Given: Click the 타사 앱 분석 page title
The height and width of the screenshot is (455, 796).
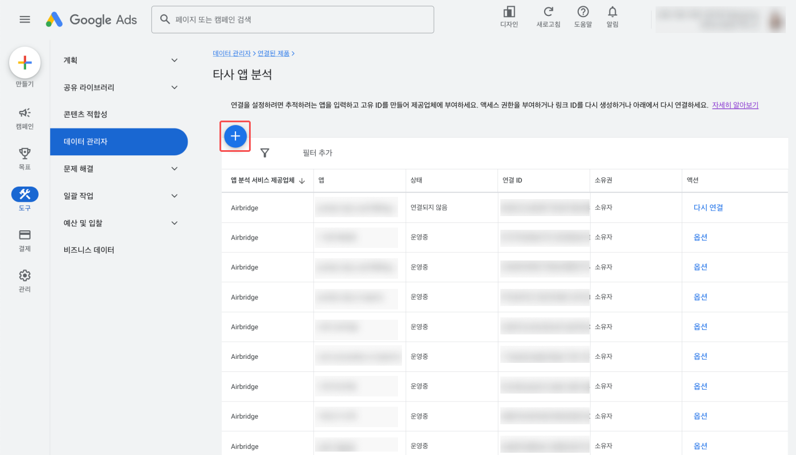Looking at the screenshot, I should [242, 75].
